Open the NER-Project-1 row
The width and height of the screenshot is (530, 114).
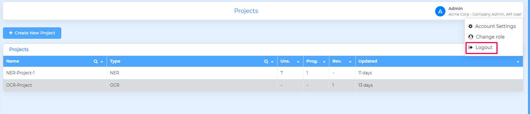(x=263, y=73)
